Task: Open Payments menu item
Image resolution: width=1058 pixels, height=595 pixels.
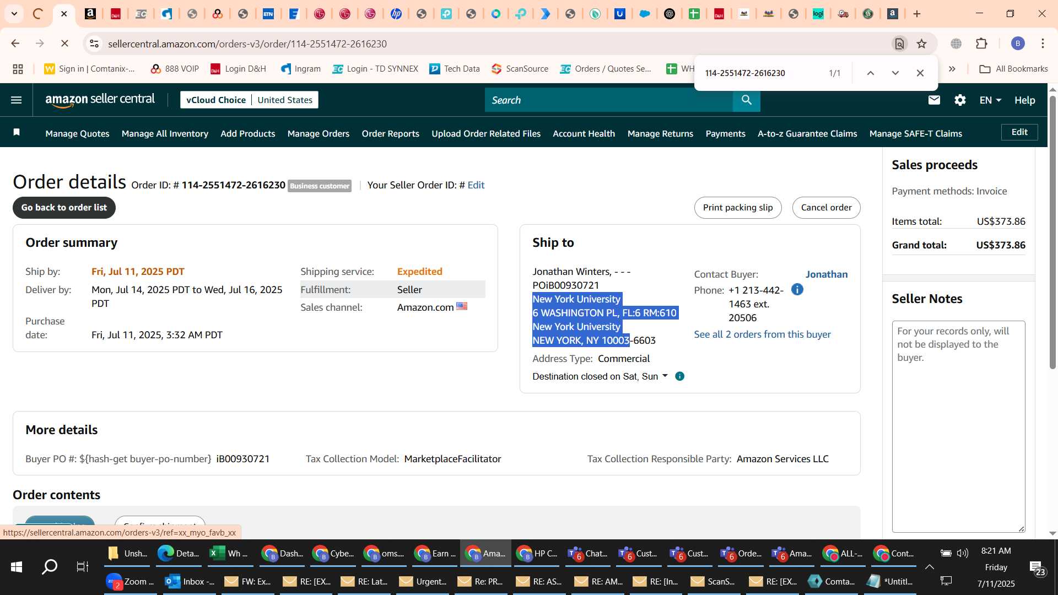Action: click(725, 133)
